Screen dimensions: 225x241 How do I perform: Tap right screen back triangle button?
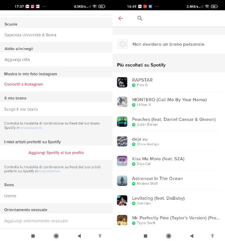[192, 236]
